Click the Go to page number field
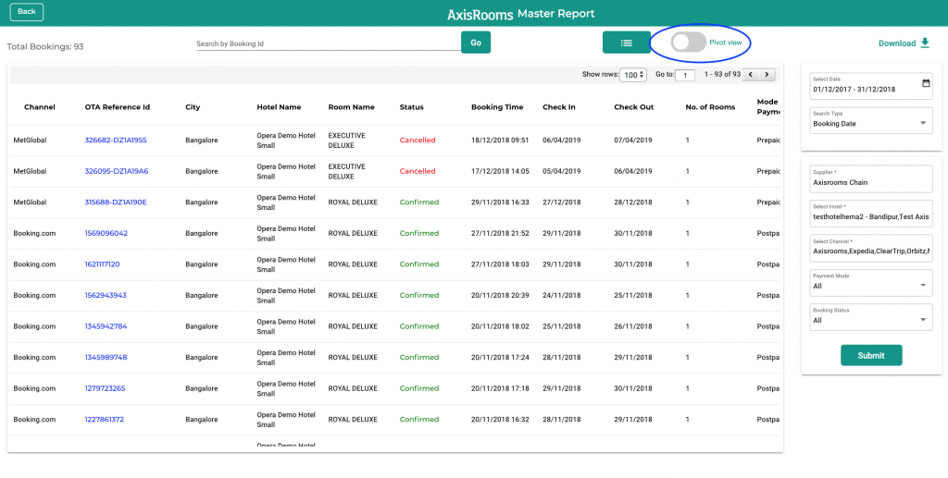Image resolution: width=948 pixels, height=478 pixels. point(685,75)
